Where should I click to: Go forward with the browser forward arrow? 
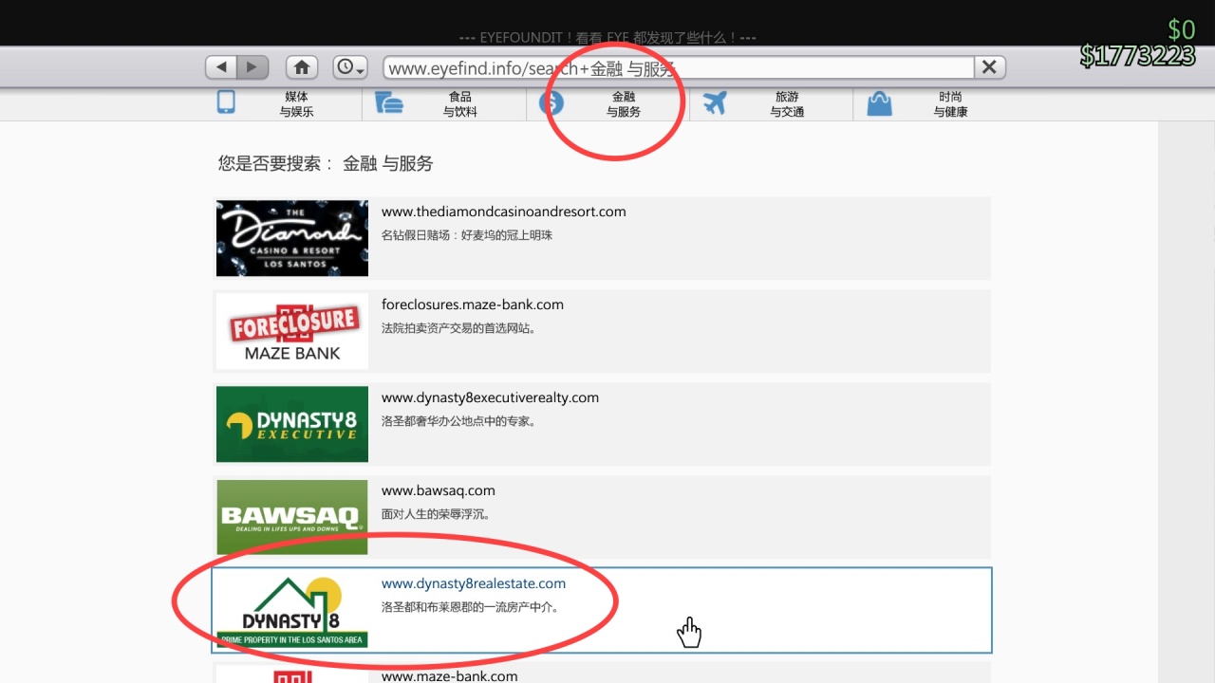click(x=252, y=67)
